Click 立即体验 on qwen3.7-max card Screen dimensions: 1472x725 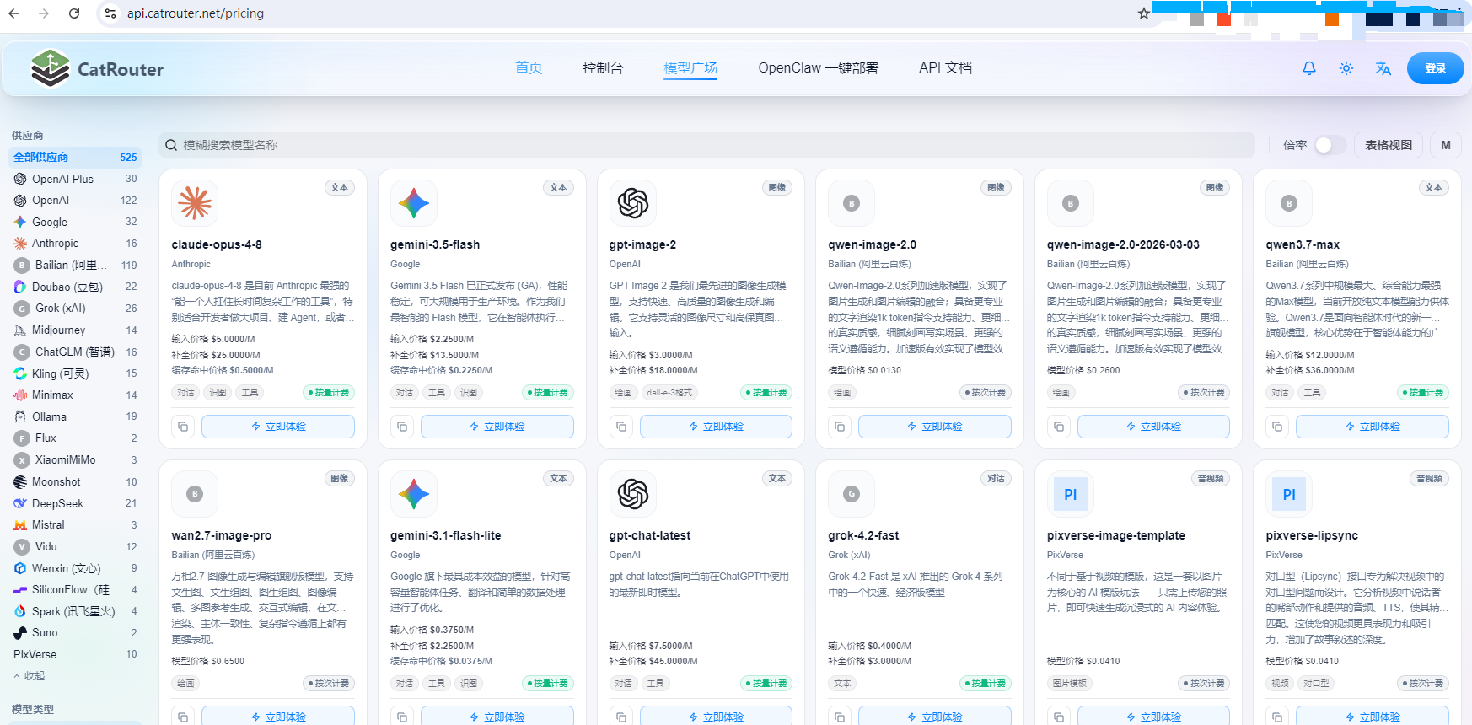(1373, 427)
